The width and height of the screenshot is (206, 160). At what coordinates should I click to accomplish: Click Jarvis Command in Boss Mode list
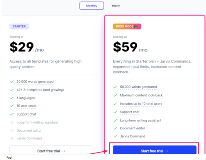pos(132,136)
